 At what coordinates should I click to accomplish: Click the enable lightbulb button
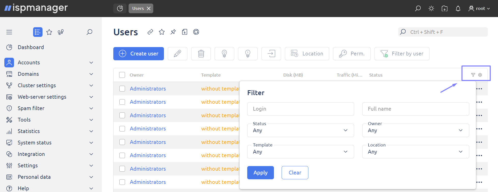tap(224, 54)
